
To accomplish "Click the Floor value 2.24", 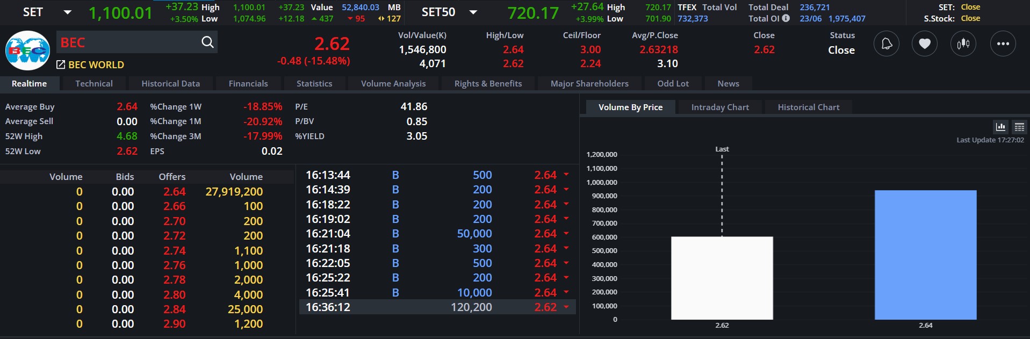I will coord(590,63).
